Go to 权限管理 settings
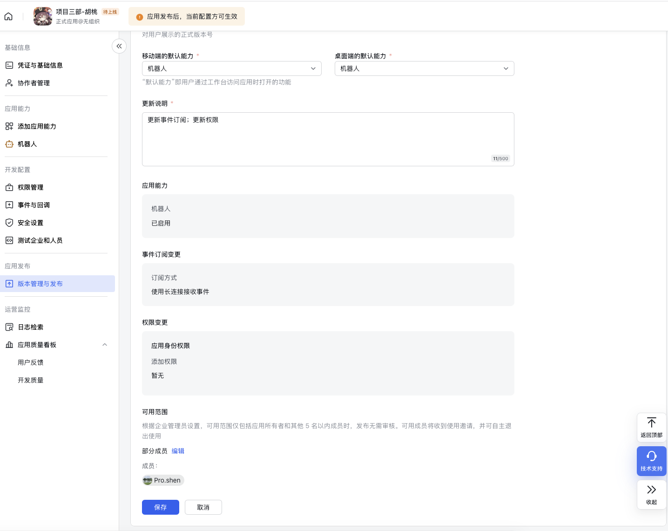 30,187
